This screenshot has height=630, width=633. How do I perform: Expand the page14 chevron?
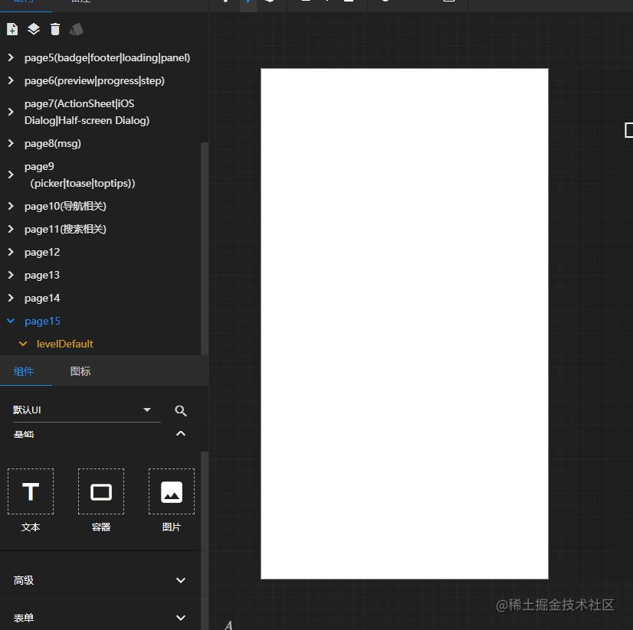click(11, 298)
